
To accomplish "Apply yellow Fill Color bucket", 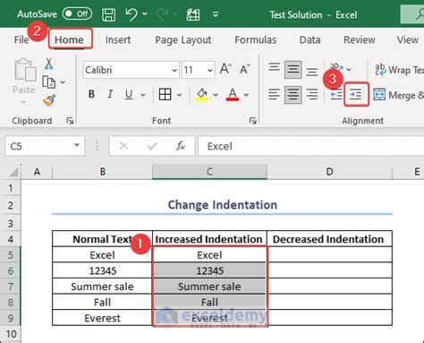I will click(x=202, y=95).
